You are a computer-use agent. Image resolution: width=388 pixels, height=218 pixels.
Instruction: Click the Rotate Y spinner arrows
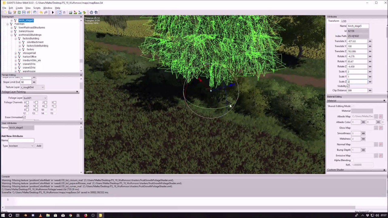point(370,61)
